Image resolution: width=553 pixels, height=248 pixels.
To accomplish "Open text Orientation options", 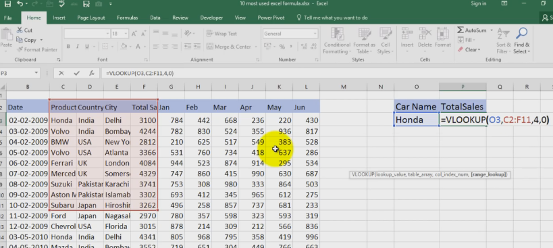I will [x=189, y=34].
